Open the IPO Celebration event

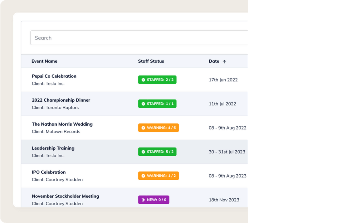tap(49, 172)
